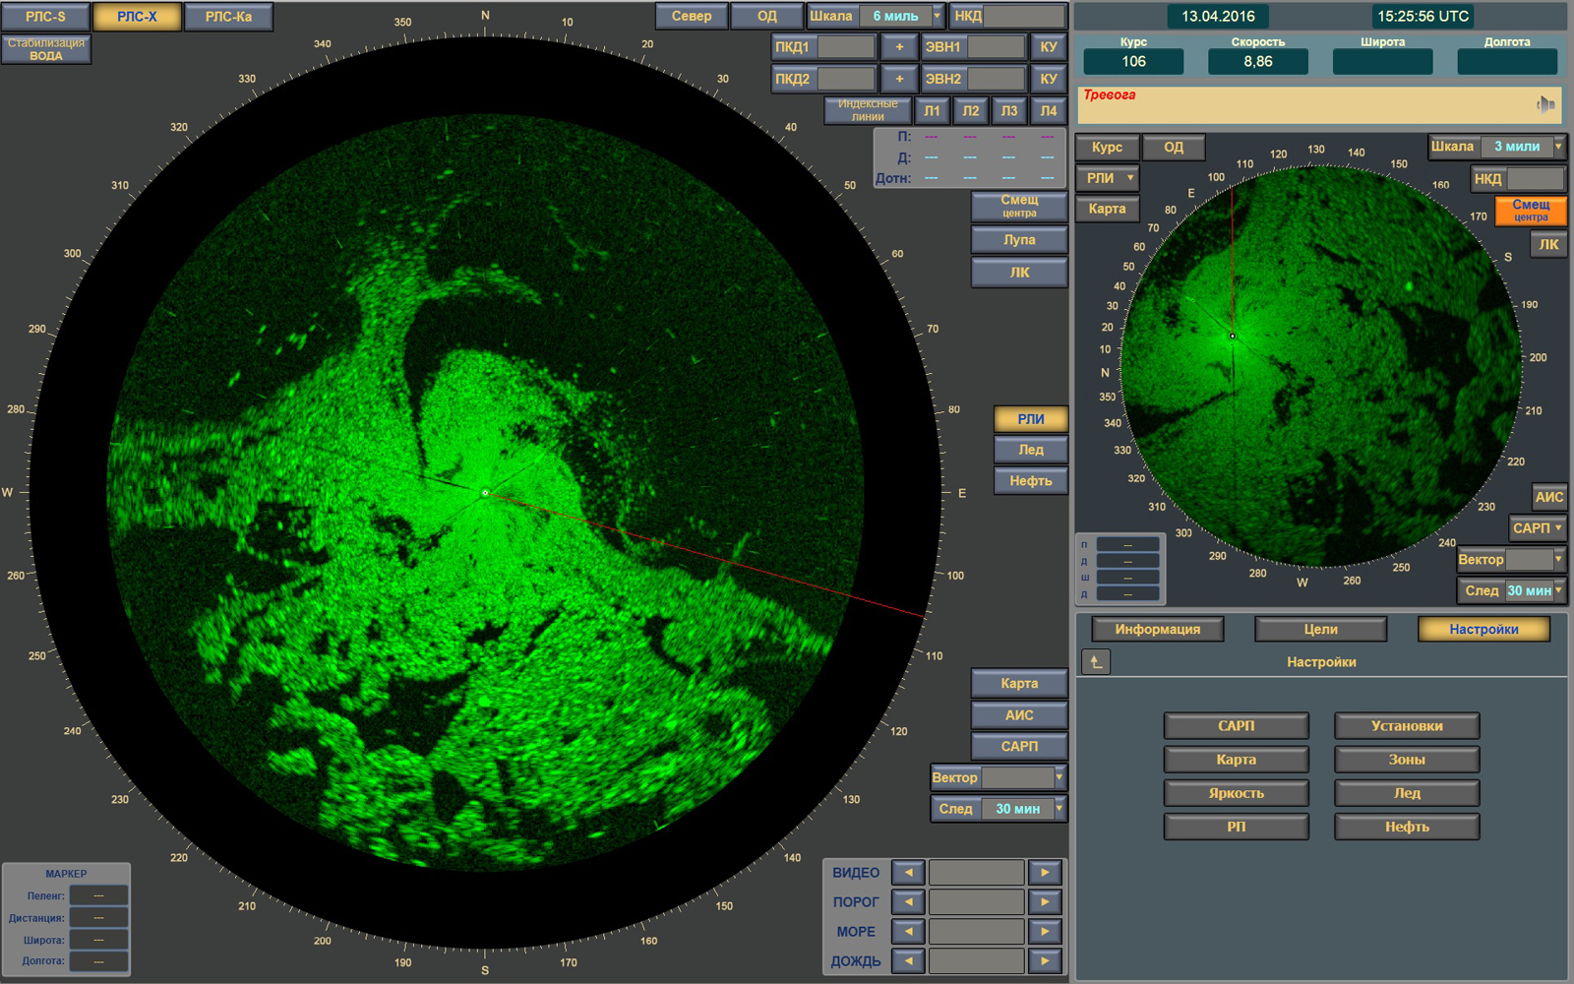Toggle main radar АИС overlay
This screenshot has height=984, width=1574.
coord(1019,715)
